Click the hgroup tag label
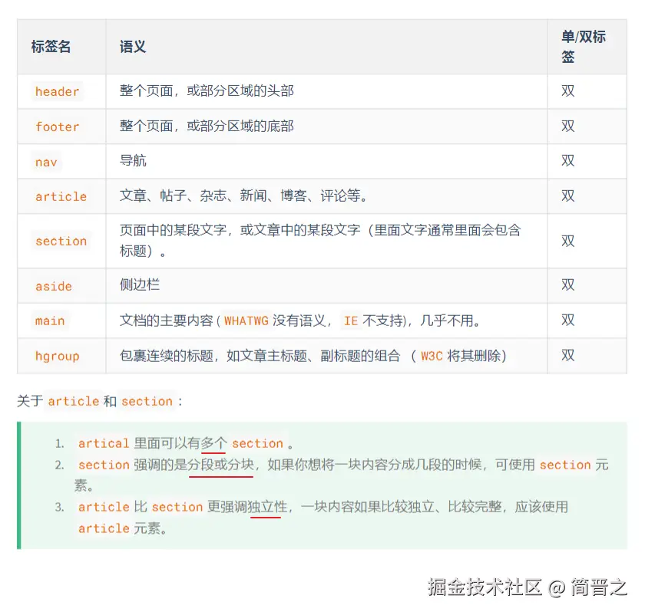This screenshot has width=645, height=615. [x=56, y=356]
